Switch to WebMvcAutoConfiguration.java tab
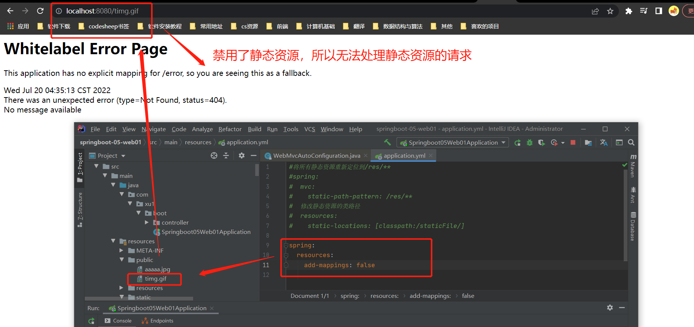Screen dimensions: 694x327 point(316,155)
